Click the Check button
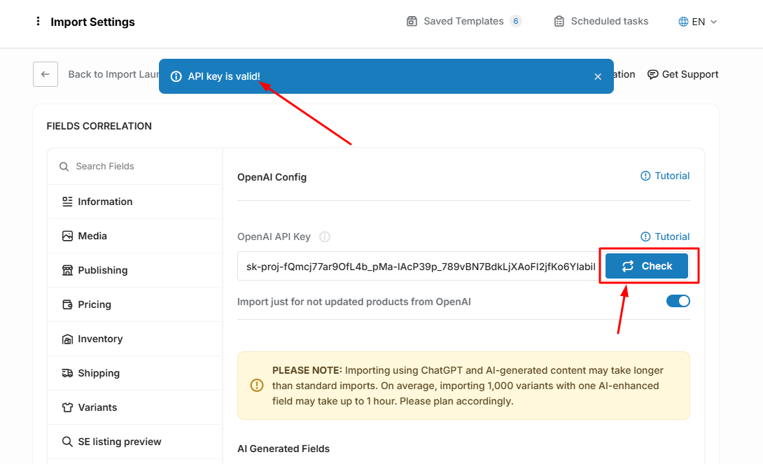 [647, 266]
